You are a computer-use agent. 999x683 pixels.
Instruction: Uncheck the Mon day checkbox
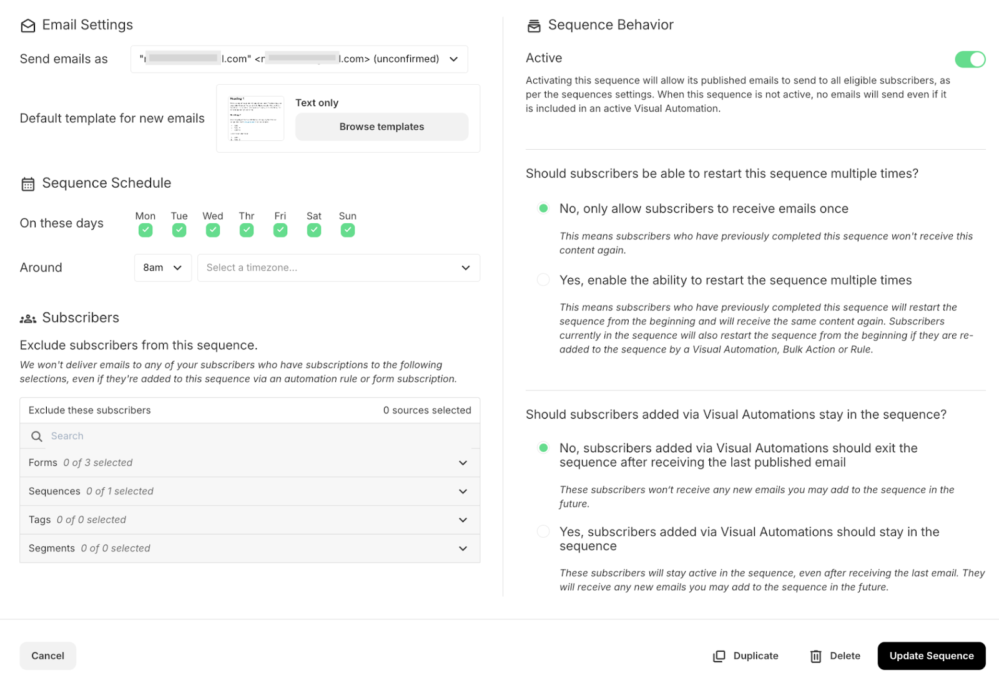coord(145,230)
